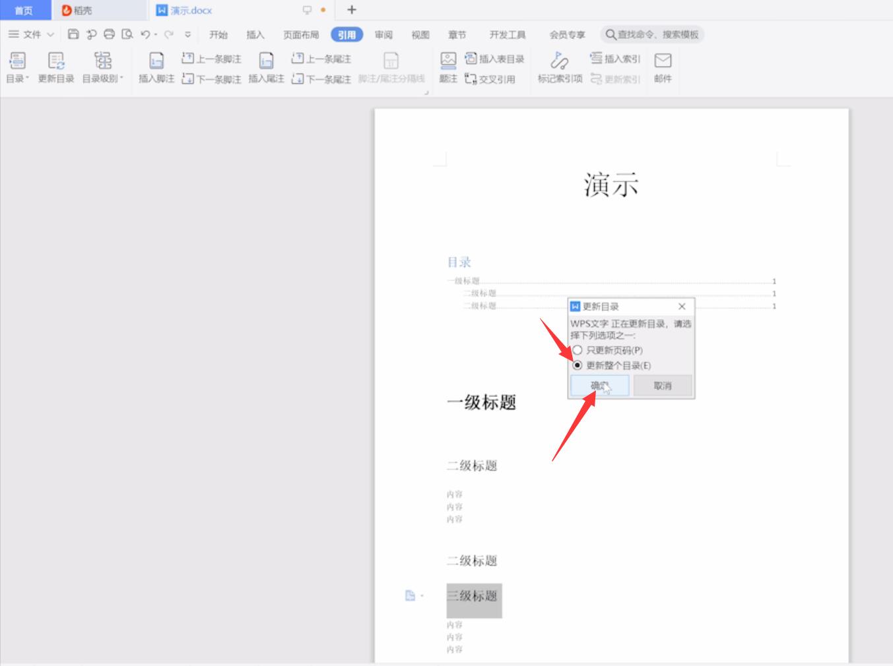Switch to 章节 ribbon tab

point(457,35)
